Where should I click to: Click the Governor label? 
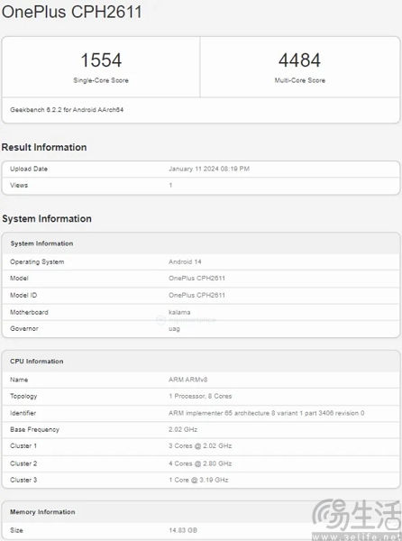24,328
